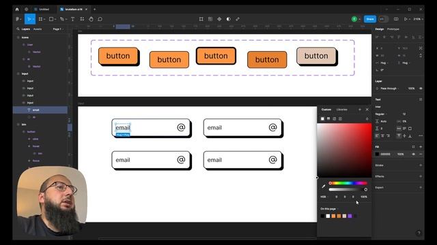Add an effect with plus
This screenshot has height=245, width=437.
coord(421,176)
